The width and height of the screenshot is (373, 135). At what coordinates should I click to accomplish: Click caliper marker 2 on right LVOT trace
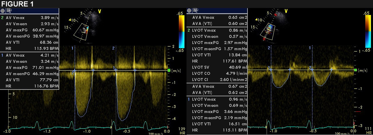[312, 69]
